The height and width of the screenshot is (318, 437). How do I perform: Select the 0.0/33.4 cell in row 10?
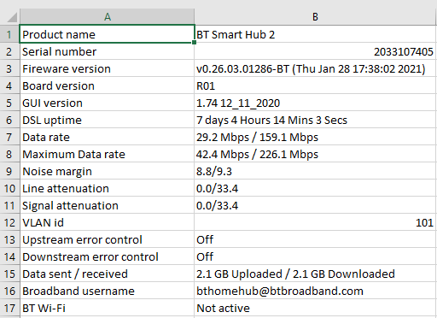tap(316, 188)
